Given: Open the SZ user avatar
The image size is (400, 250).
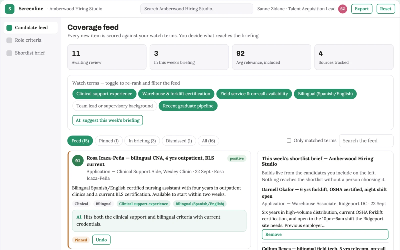Looking at the screenshot, I should click(342, 9).
